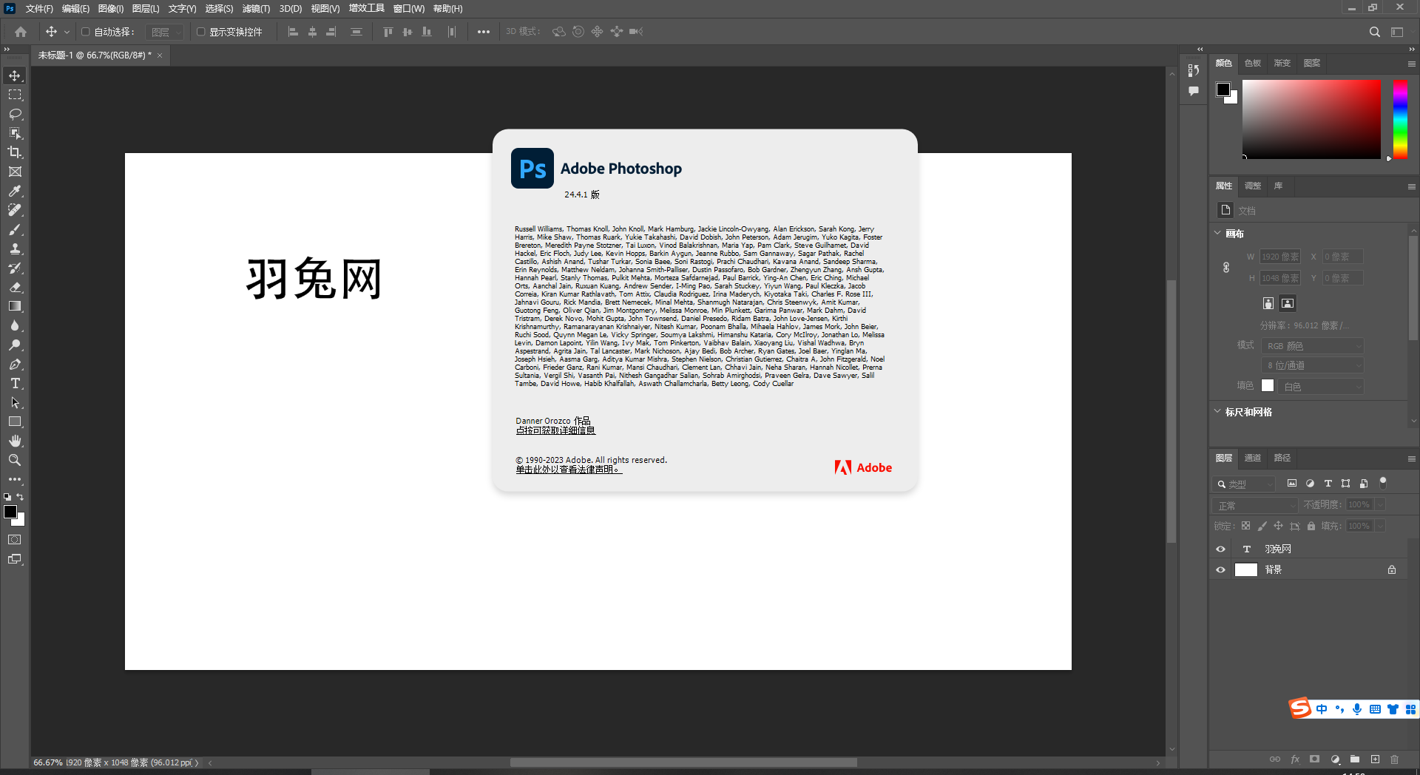Toggle the width-height link icon
This screenshot has width=1420, height=775.
pyautogui.click(x=1226, y=268)
